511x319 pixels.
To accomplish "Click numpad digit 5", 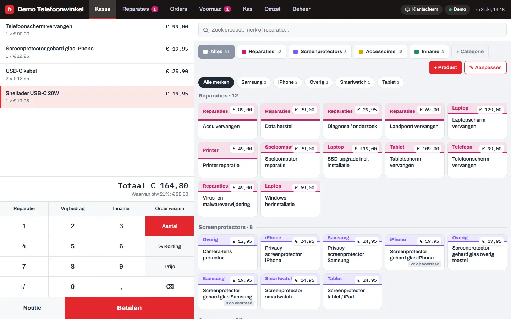I will coord(73,246).
